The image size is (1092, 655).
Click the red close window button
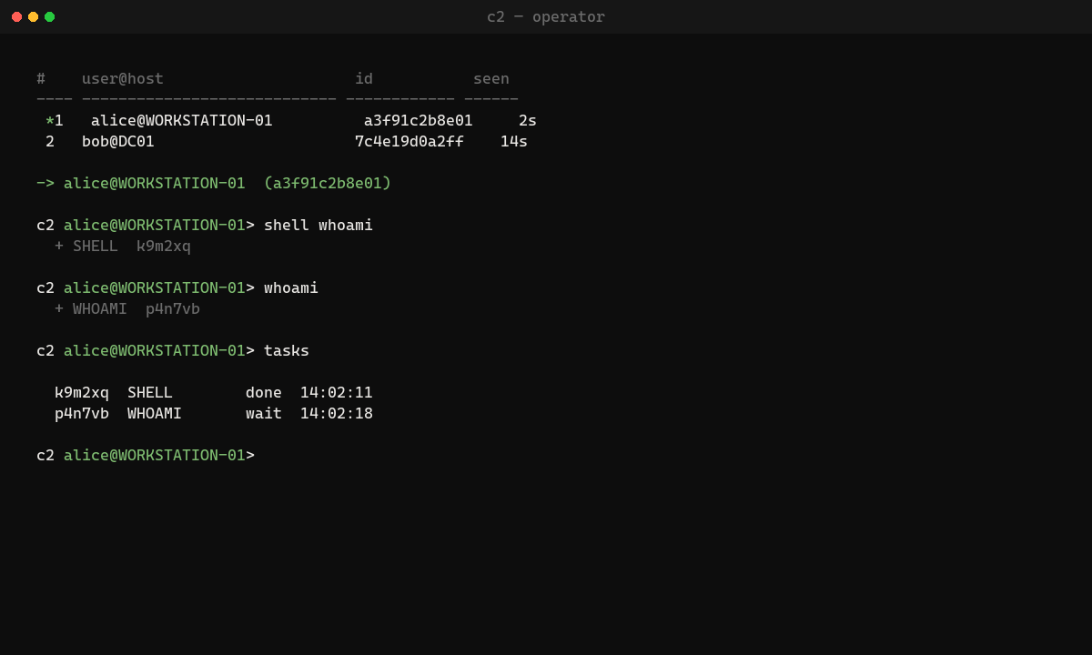pyautogui.click(x=16, y=16)
